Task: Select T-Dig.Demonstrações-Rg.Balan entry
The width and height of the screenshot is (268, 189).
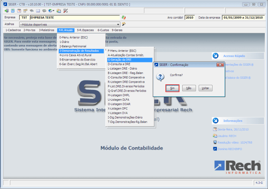Action: pos(130,122)
